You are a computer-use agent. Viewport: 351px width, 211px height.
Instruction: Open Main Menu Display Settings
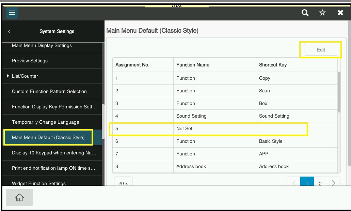coord(42,46)
